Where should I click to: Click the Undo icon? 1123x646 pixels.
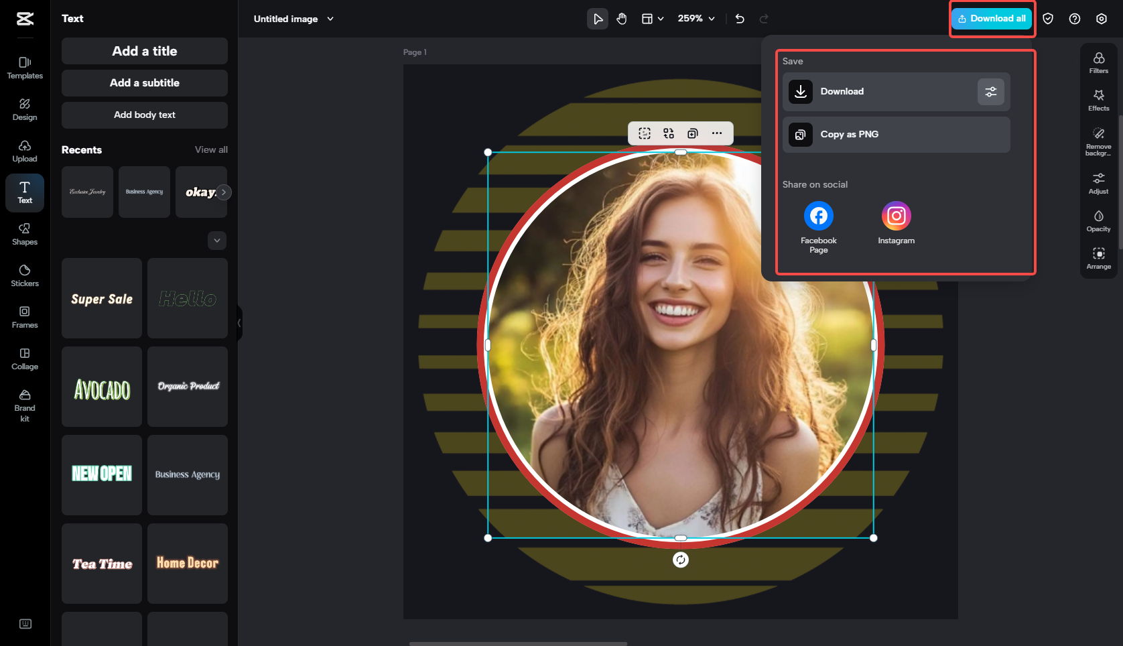[740, 19]
